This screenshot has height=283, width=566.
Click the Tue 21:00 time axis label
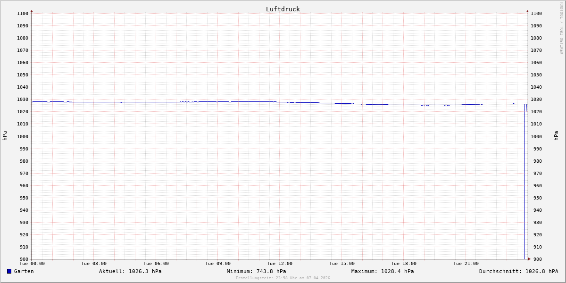466,264
